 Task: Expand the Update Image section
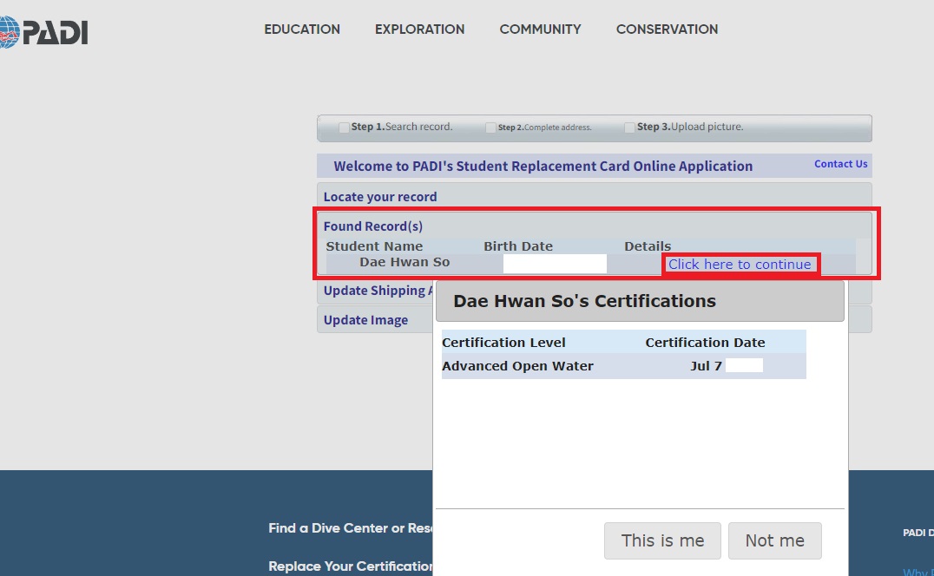(x=375, y=319)
